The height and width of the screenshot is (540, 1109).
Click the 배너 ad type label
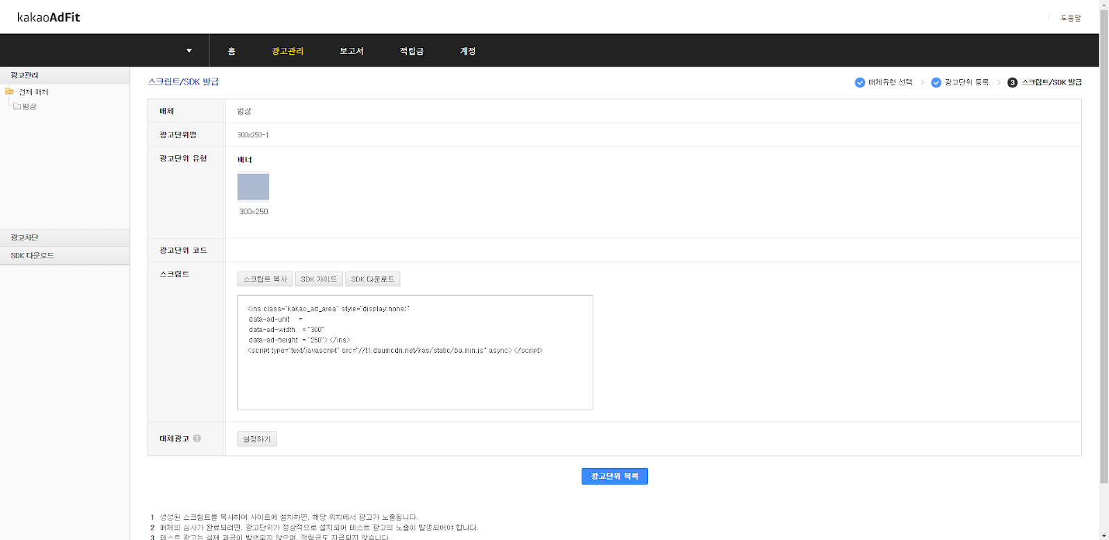click(x=245, y=159)
